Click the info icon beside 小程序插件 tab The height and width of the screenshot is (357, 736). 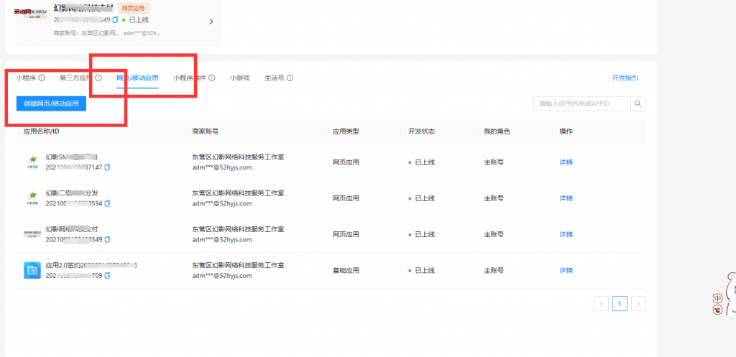212,78
